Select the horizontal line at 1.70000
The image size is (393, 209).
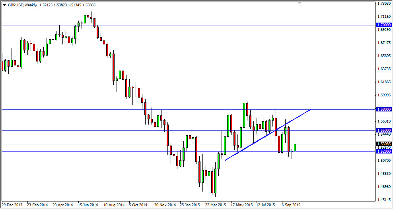click(x=188, y=25)
